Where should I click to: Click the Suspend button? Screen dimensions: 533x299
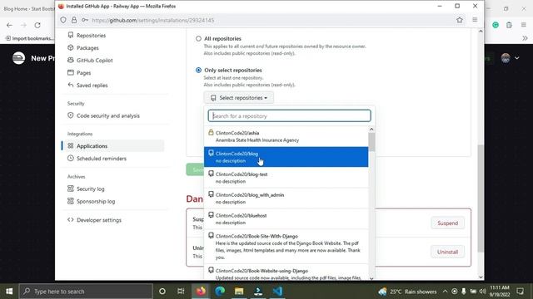[x=448, y=223]
